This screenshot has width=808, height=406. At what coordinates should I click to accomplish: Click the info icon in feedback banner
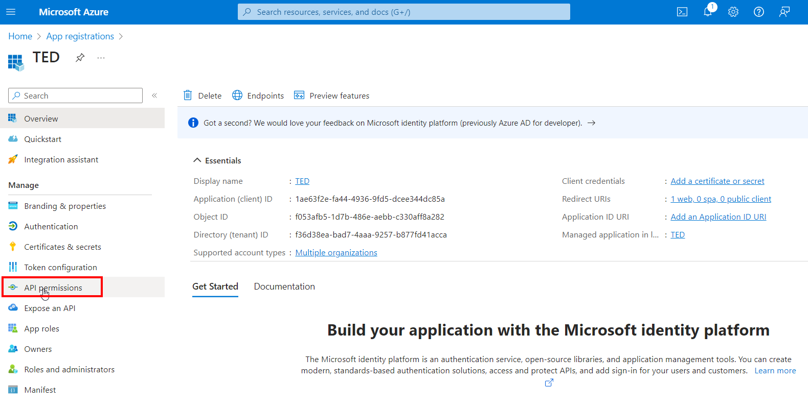pyautogui.click(x=193, y=123)
